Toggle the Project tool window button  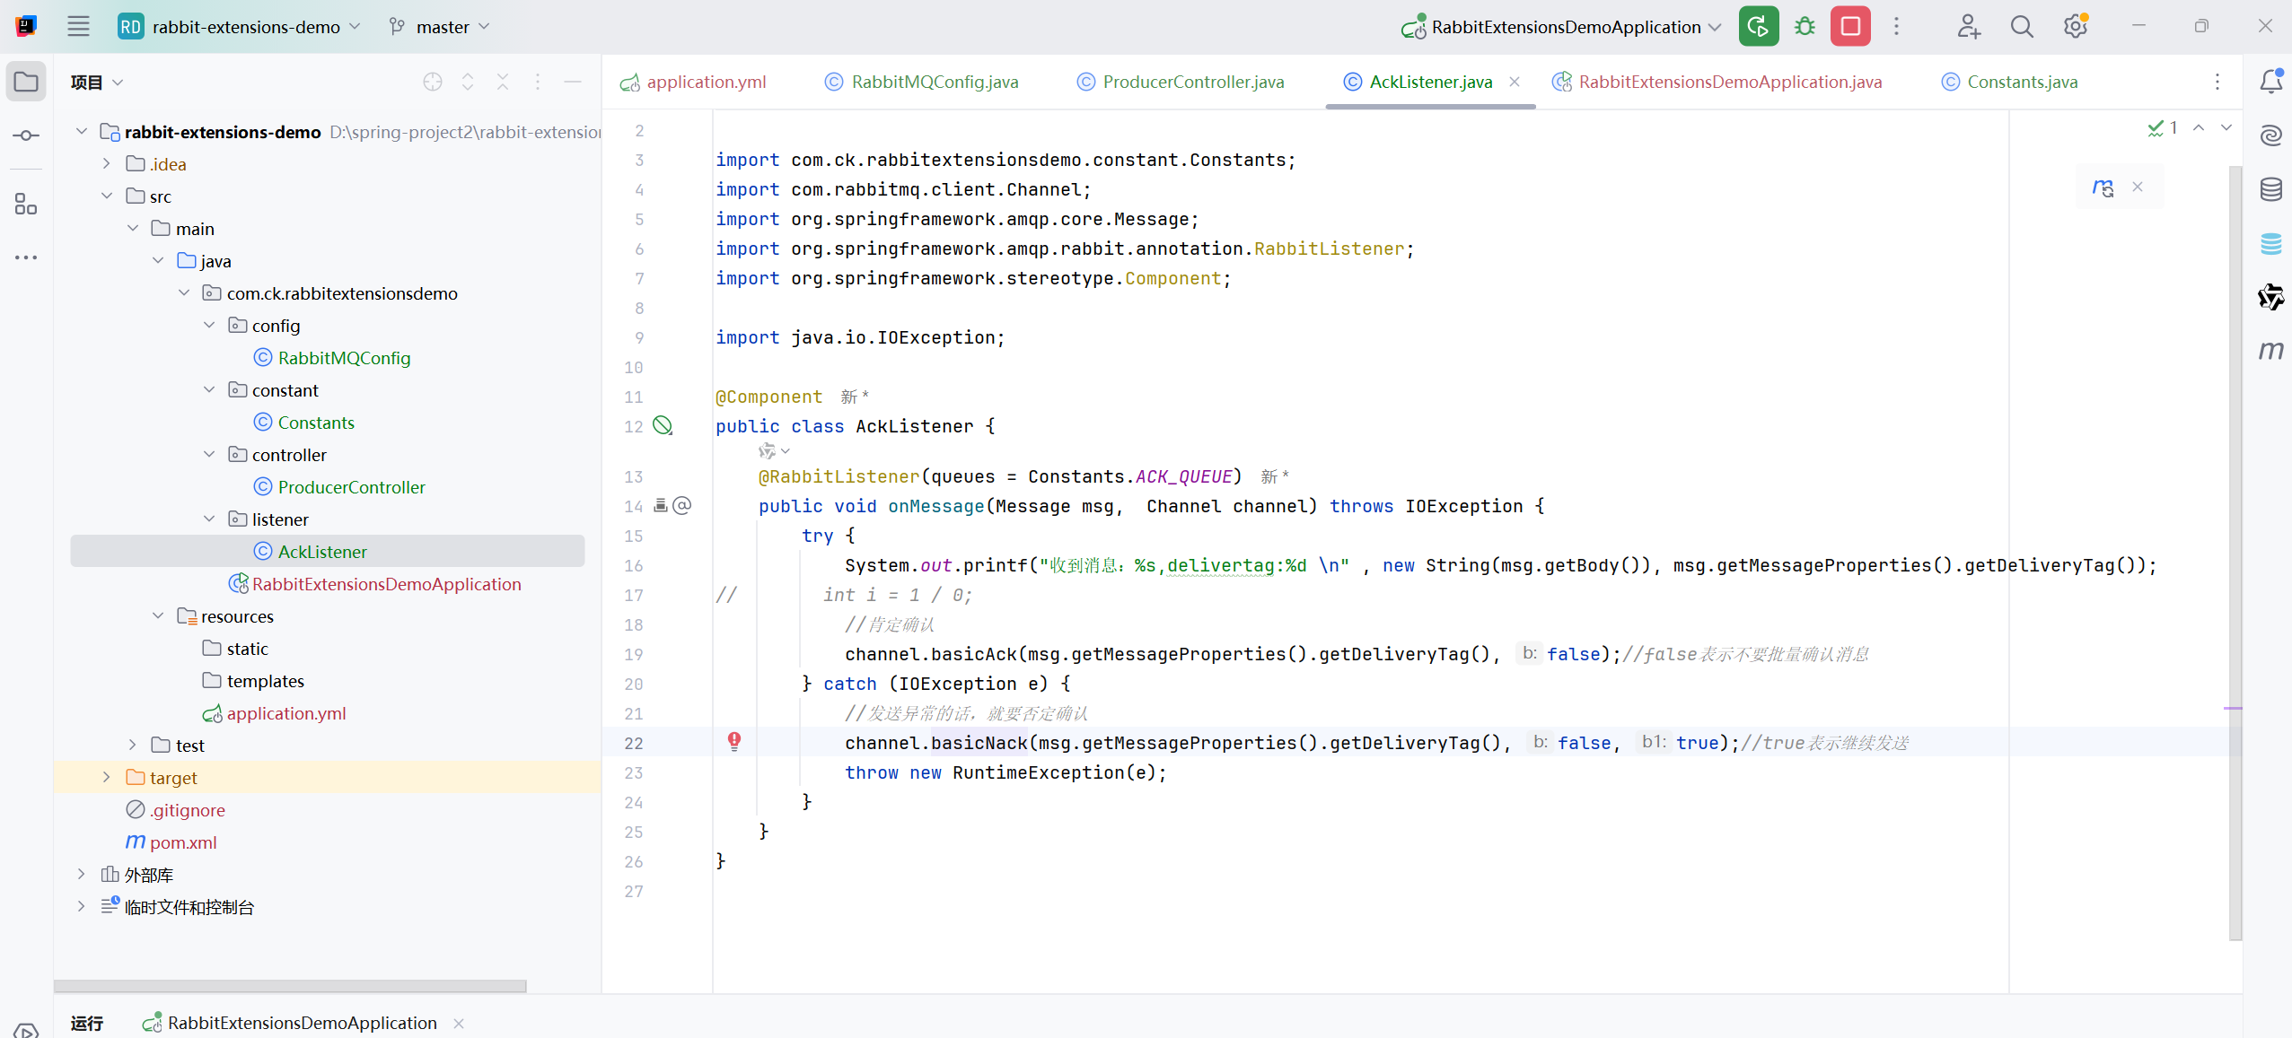point(26,82)
